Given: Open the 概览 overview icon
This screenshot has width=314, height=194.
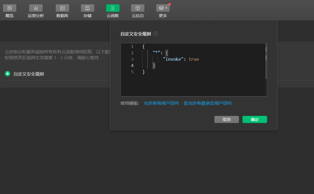Looking at the screenshot, I should [x=10, y=8].
